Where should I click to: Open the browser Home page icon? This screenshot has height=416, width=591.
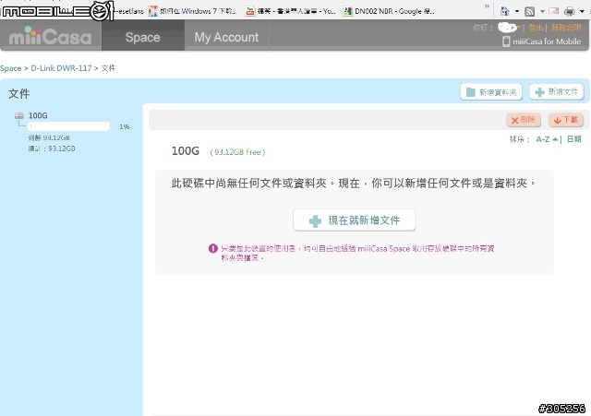pyautogui.click(x=504, y=11)
